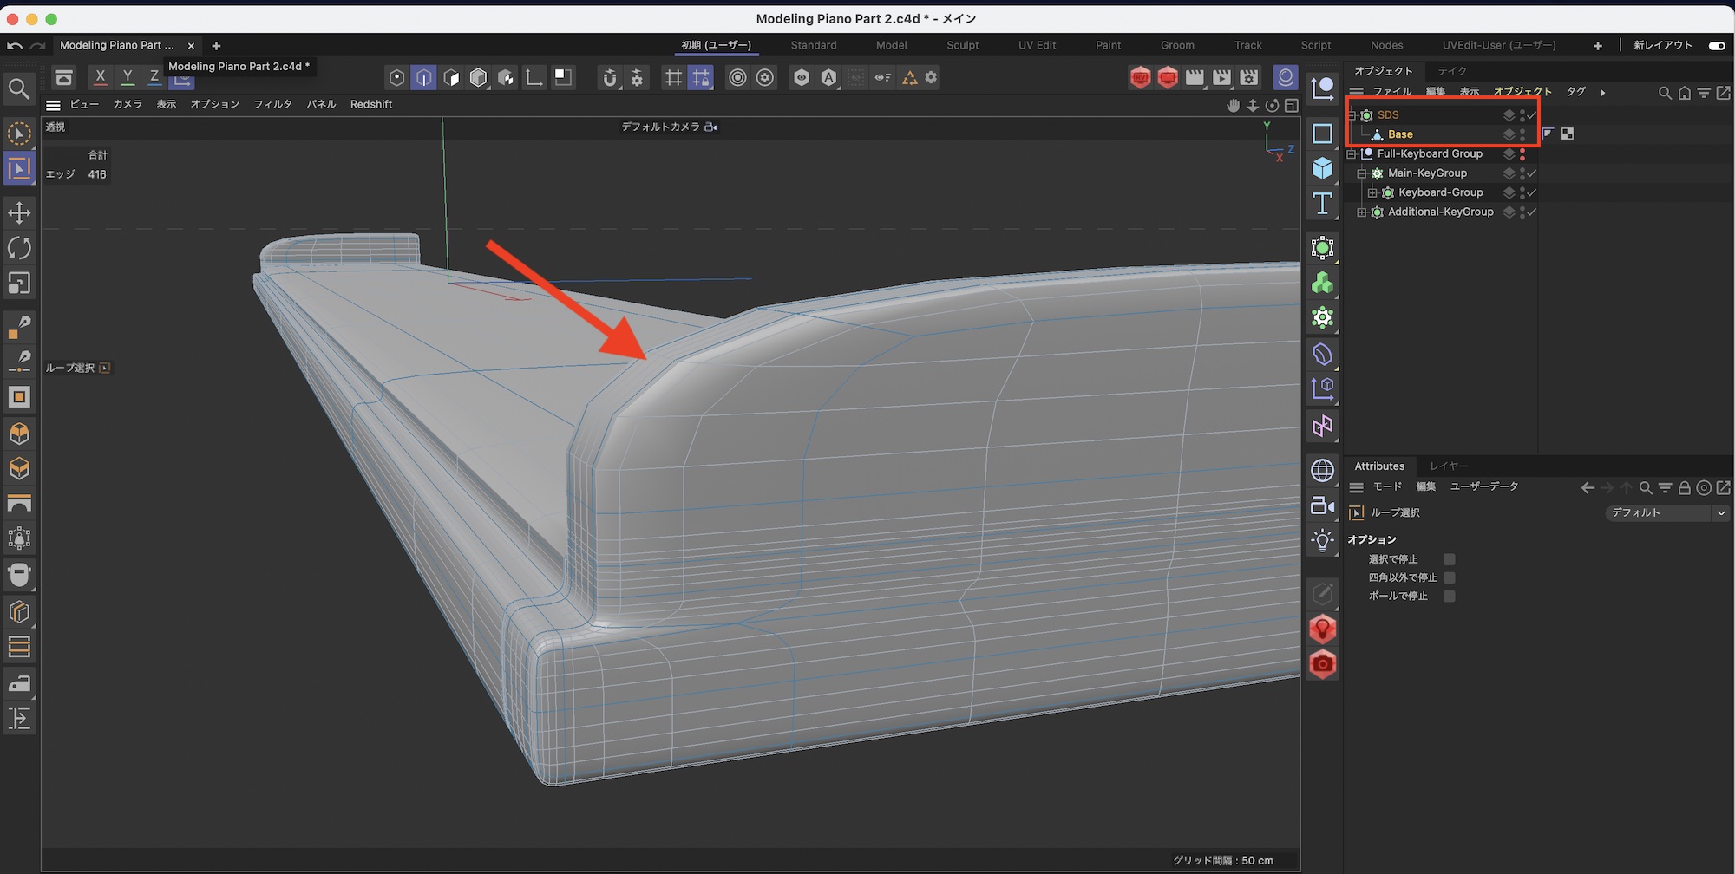Add a Camera object from the palette
Image resolution: width=1735 pixels, height=874 pixels.
tap(1322, 505)
